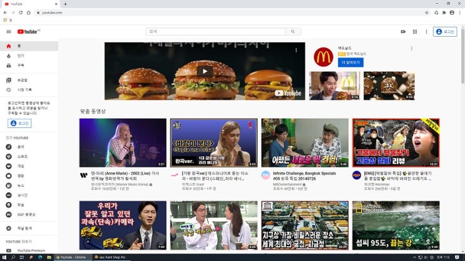Open the Live category in sidebar
This screenshot has width=465, height=261.
29,195
